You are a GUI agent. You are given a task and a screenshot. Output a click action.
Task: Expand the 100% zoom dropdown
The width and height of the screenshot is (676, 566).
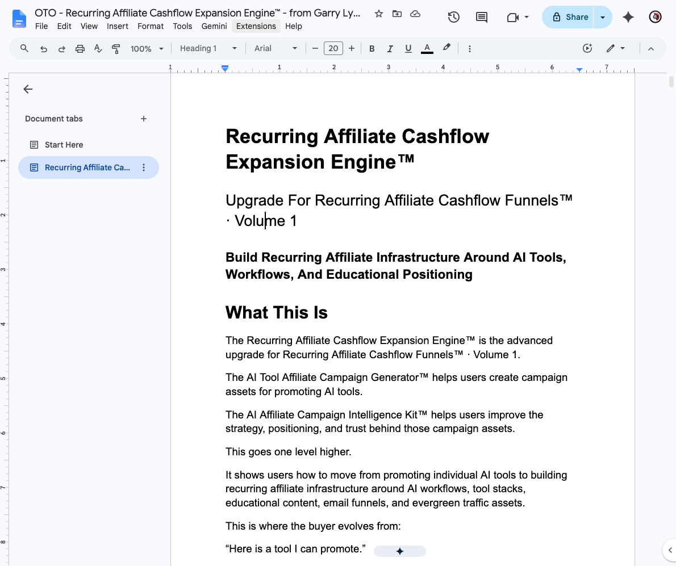(x=147, y=49)
